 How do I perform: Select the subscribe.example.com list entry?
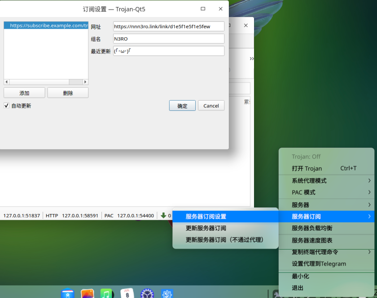point(46,26)
